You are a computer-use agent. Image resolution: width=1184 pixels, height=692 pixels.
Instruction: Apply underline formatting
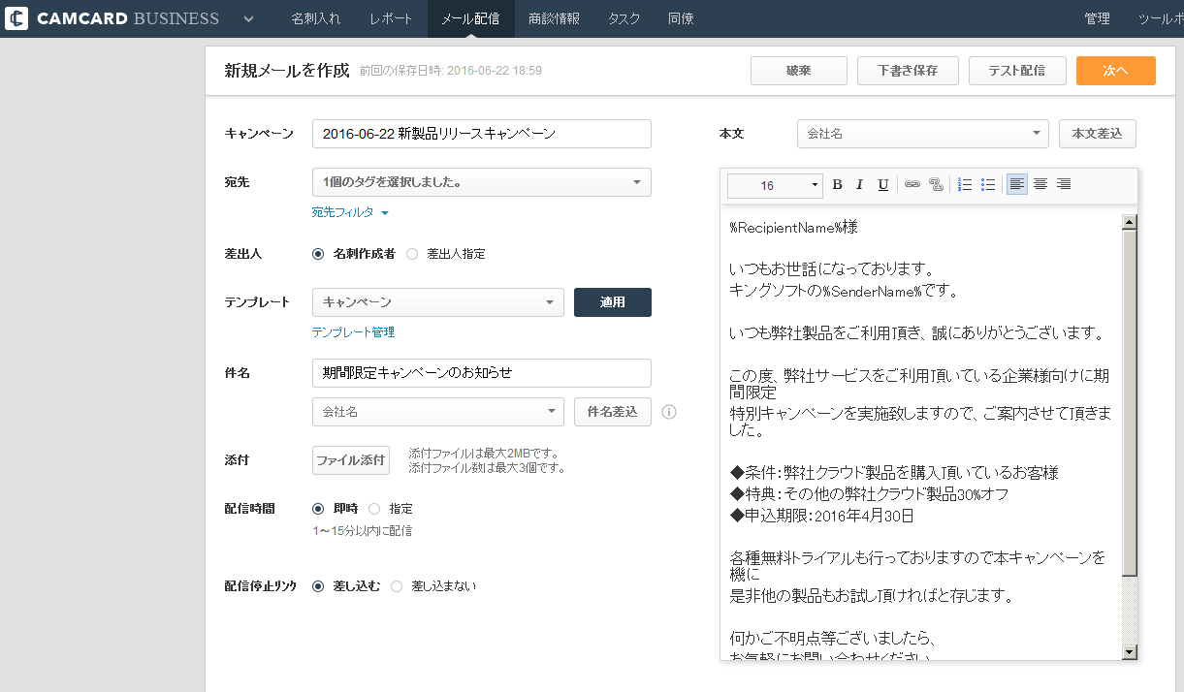pyautogui.click(x=882, y=184)
